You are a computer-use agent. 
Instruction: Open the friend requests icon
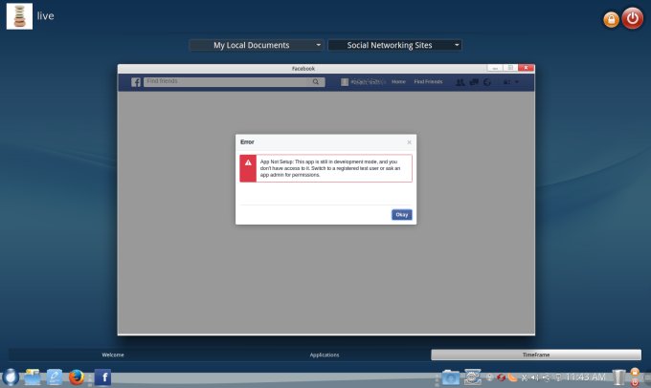point(460,82)
